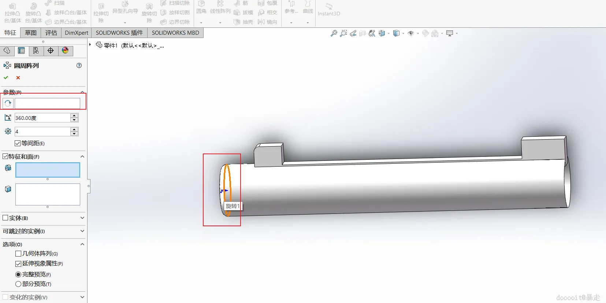Screen dimensions: 606x303
Task: Cancel the pattern with red X
Action: pyautogui.click(x=18, y=77)
